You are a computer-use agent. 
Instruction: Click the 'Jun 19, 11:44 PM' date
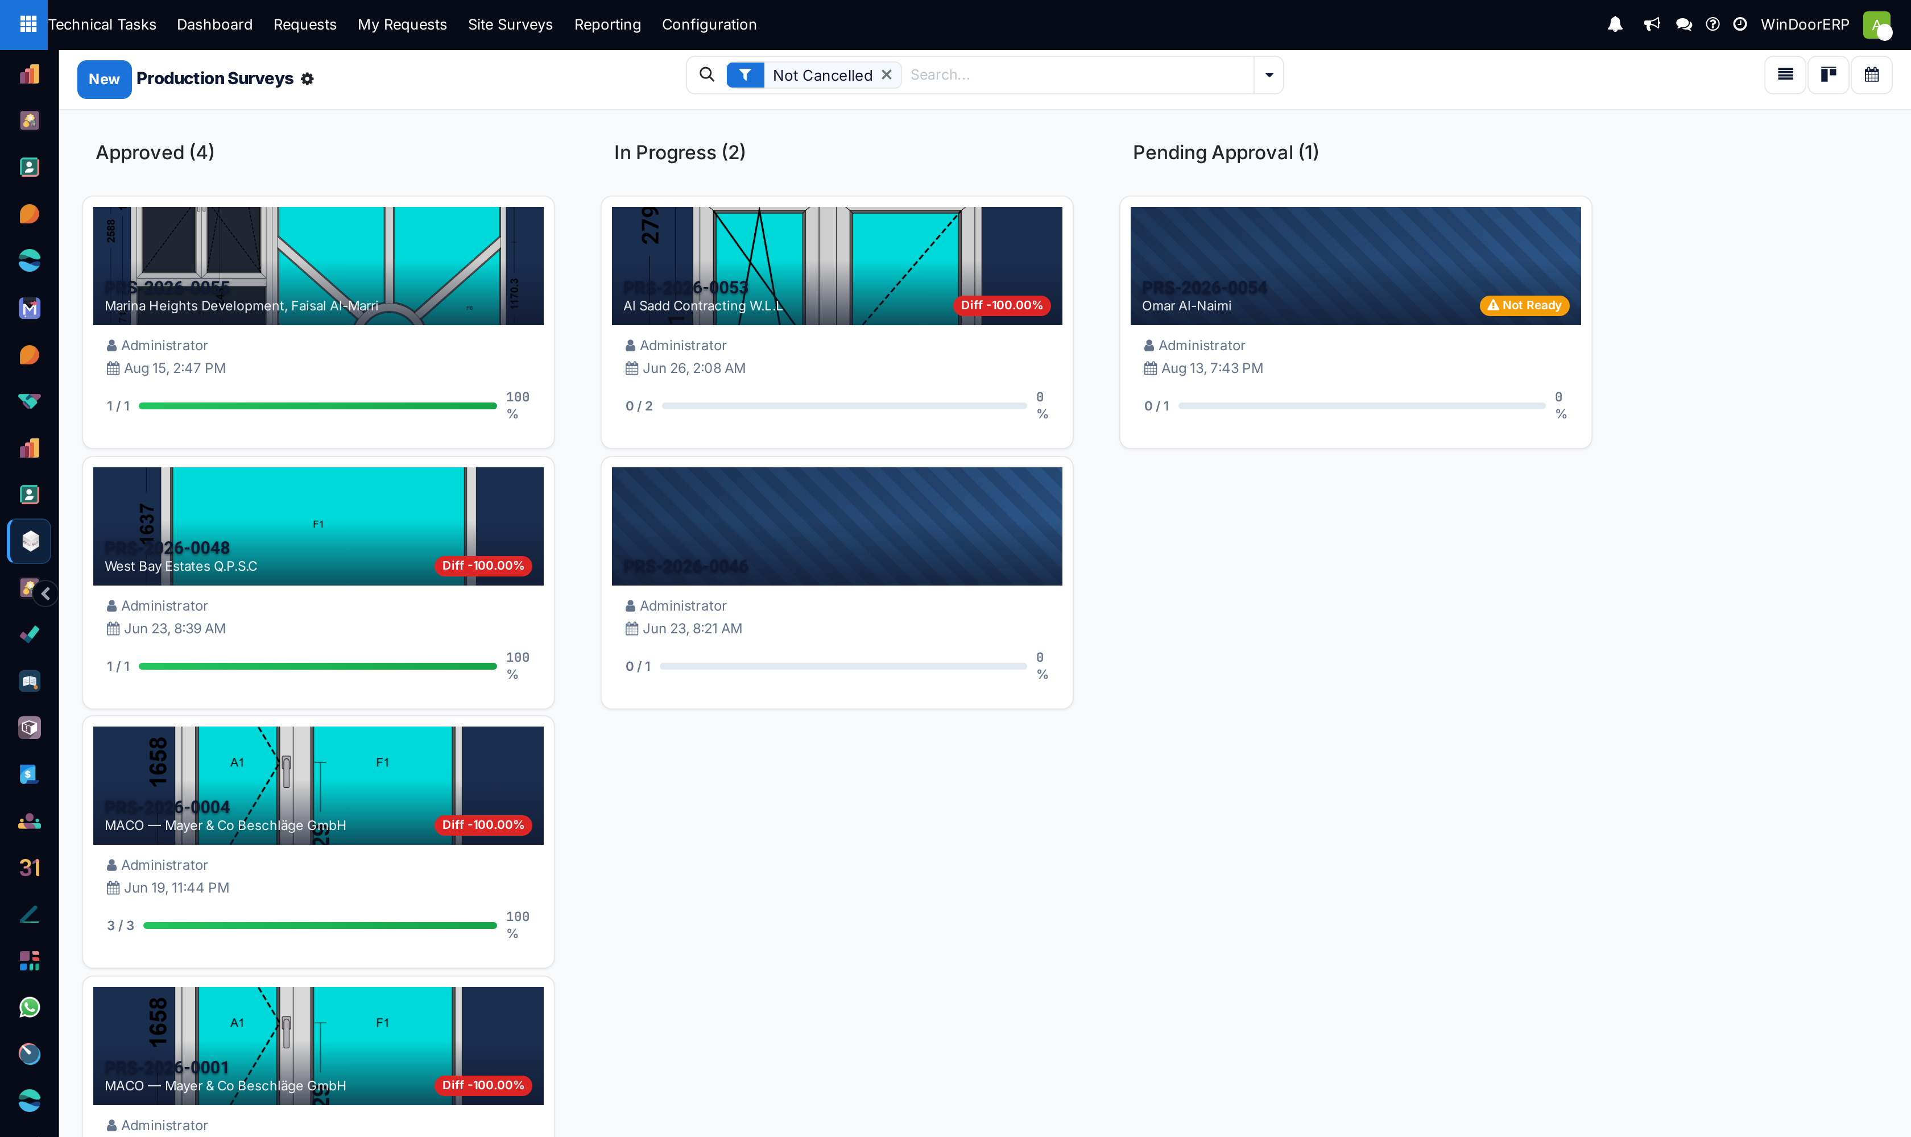[x=176, y=888]
